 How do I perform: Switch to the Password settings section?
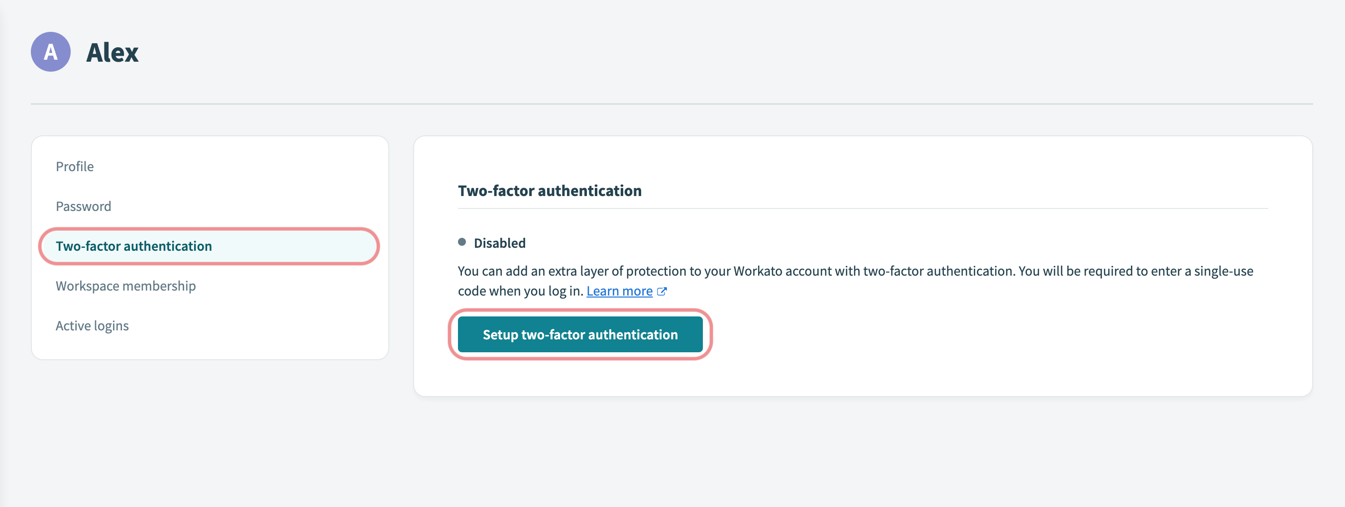[83, 205]
